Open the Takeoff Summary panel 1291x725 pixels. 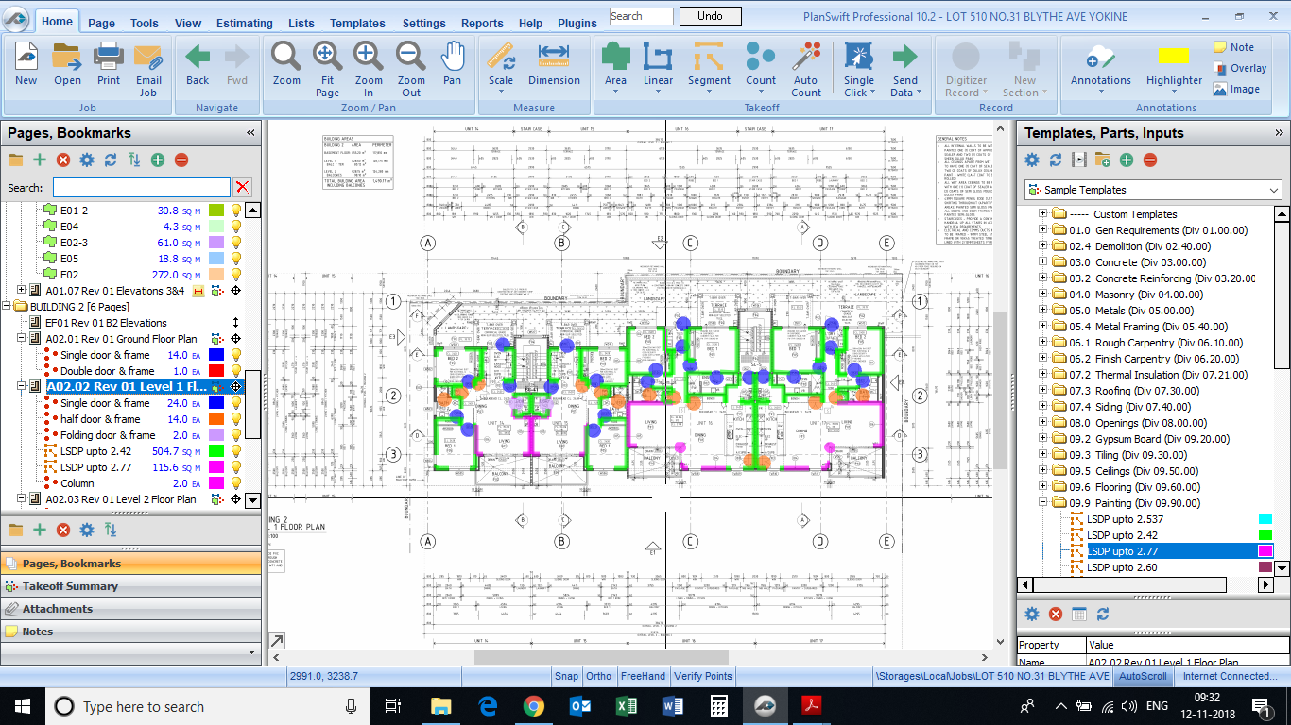point(130,586)
